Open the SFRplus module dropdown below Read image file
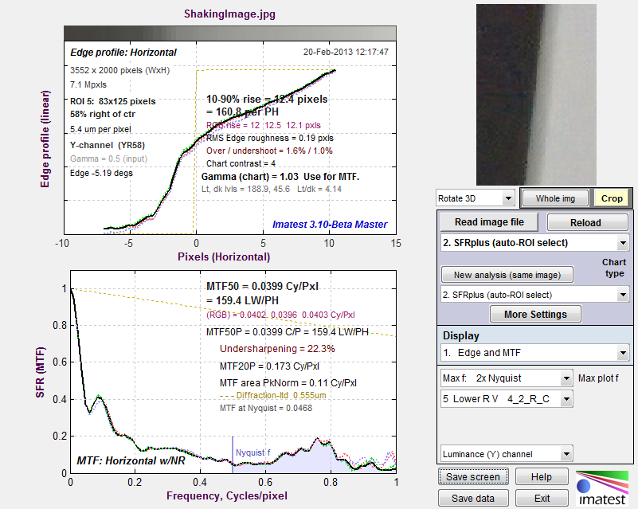 (533, 243)
